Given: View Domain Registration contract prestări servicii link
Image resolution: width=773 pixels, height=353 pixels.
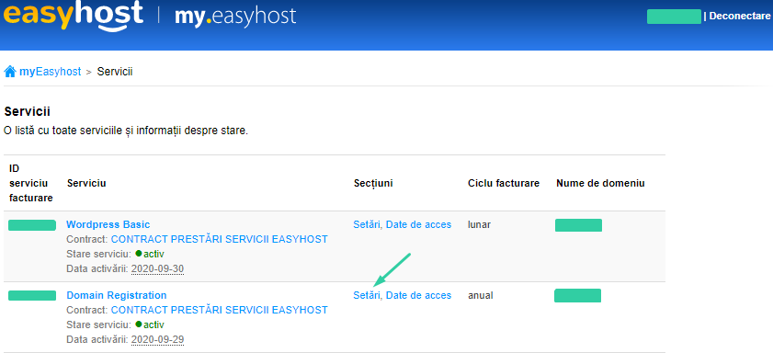Looking at the screenshot, I should pyautogui.click(x=219, y=310).
